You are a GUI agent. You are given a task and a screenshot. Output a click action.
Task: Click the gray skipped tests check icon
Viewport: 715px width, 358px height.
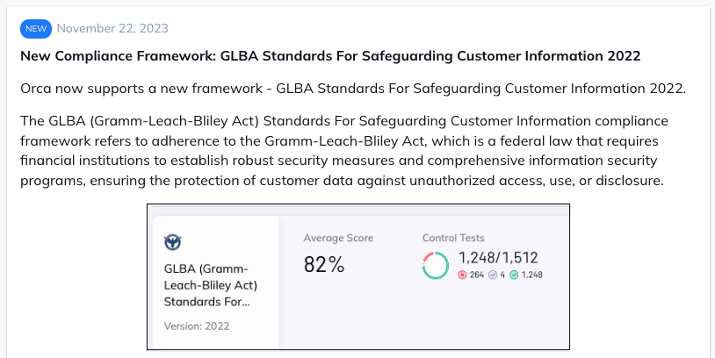pos(492,275)
